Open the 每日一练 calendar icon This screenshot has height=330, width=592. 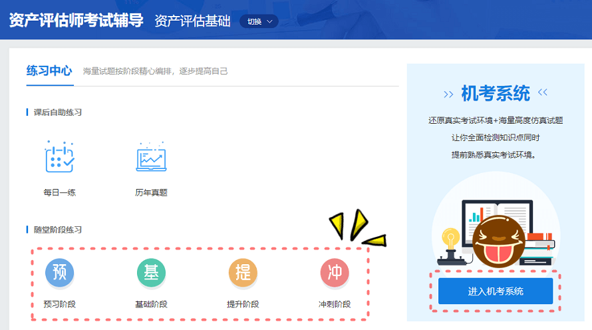coord(59,157)
